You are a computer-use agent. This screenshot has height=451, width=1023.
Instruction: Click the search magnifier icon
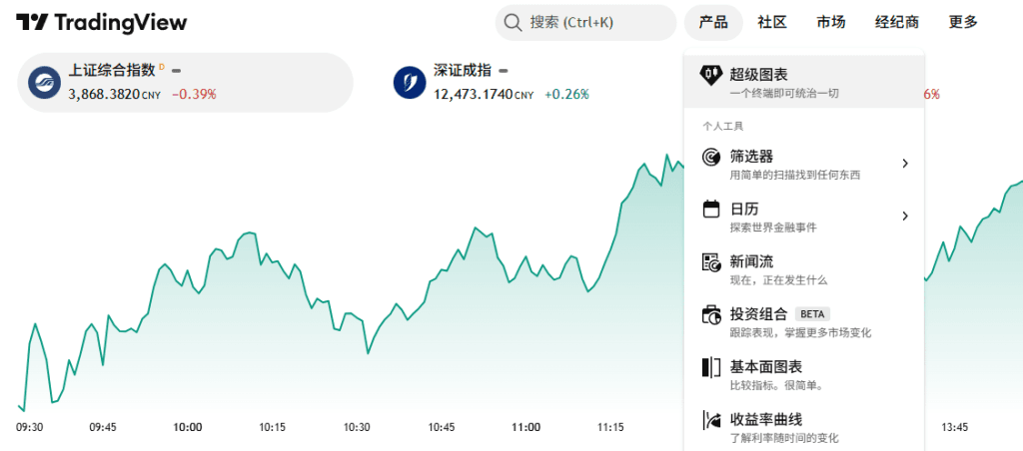click(513, 23)
